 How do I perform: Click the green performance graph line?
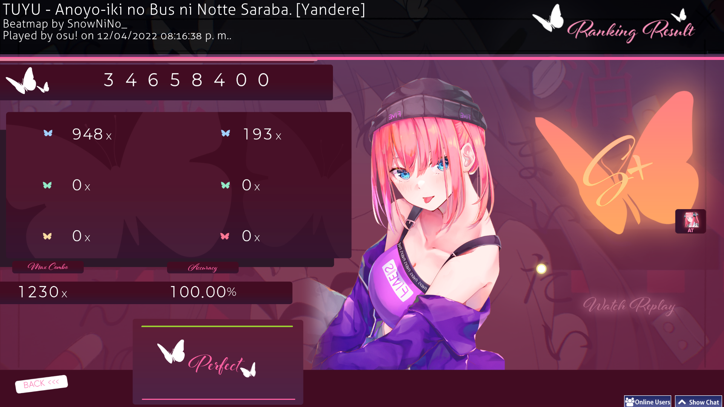217,326
